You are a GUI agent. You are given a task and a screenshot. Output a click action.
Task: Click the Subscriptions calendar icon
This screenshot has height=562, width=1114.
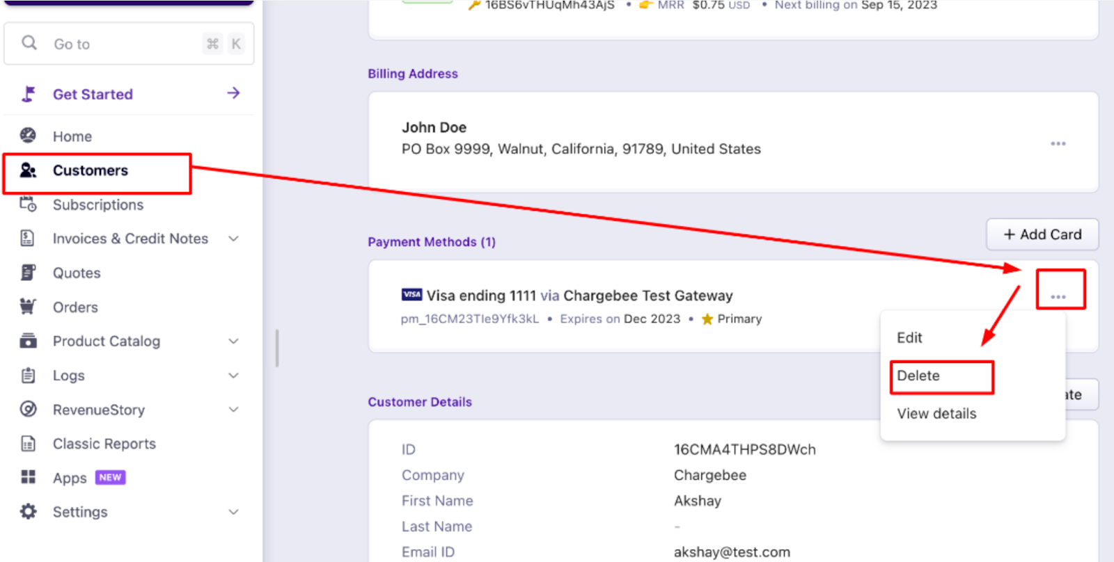pyautogui.click(x=28, y=204)
